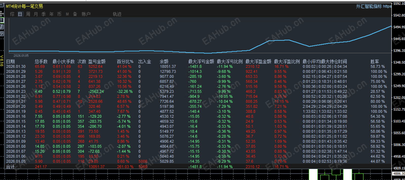This screenshot has height=180, width=405.
Task: Click the 5592.10 price scale label
Action: click(399, 4)
